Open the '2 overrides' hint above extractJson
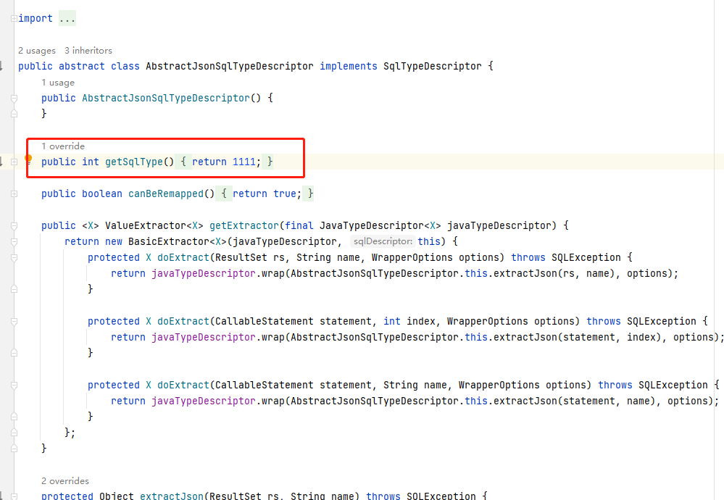The image size is (724, 500). (65, 480)
